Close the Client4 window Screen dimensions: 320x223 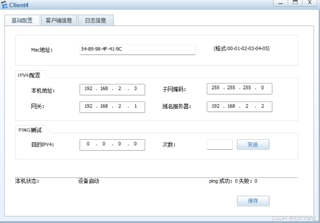click(x=310, y=3)
